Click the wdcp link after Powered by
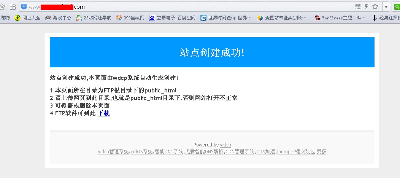 225,145
